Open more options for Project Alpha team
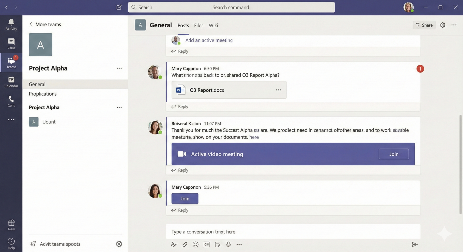 click(x=119, y=68)
